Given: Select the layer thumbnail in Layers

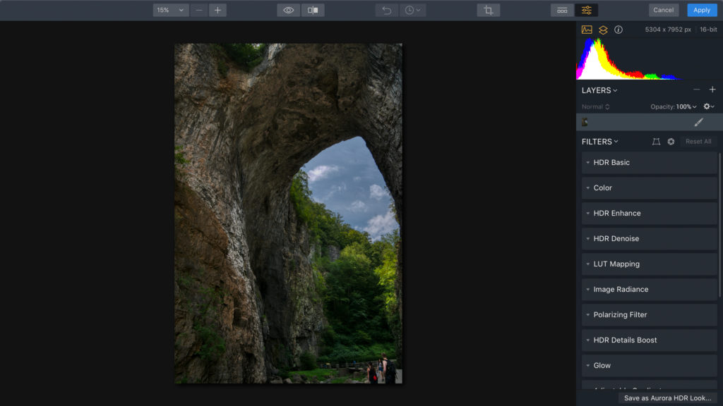Looking at the screenshot, I should pos(585,122).
